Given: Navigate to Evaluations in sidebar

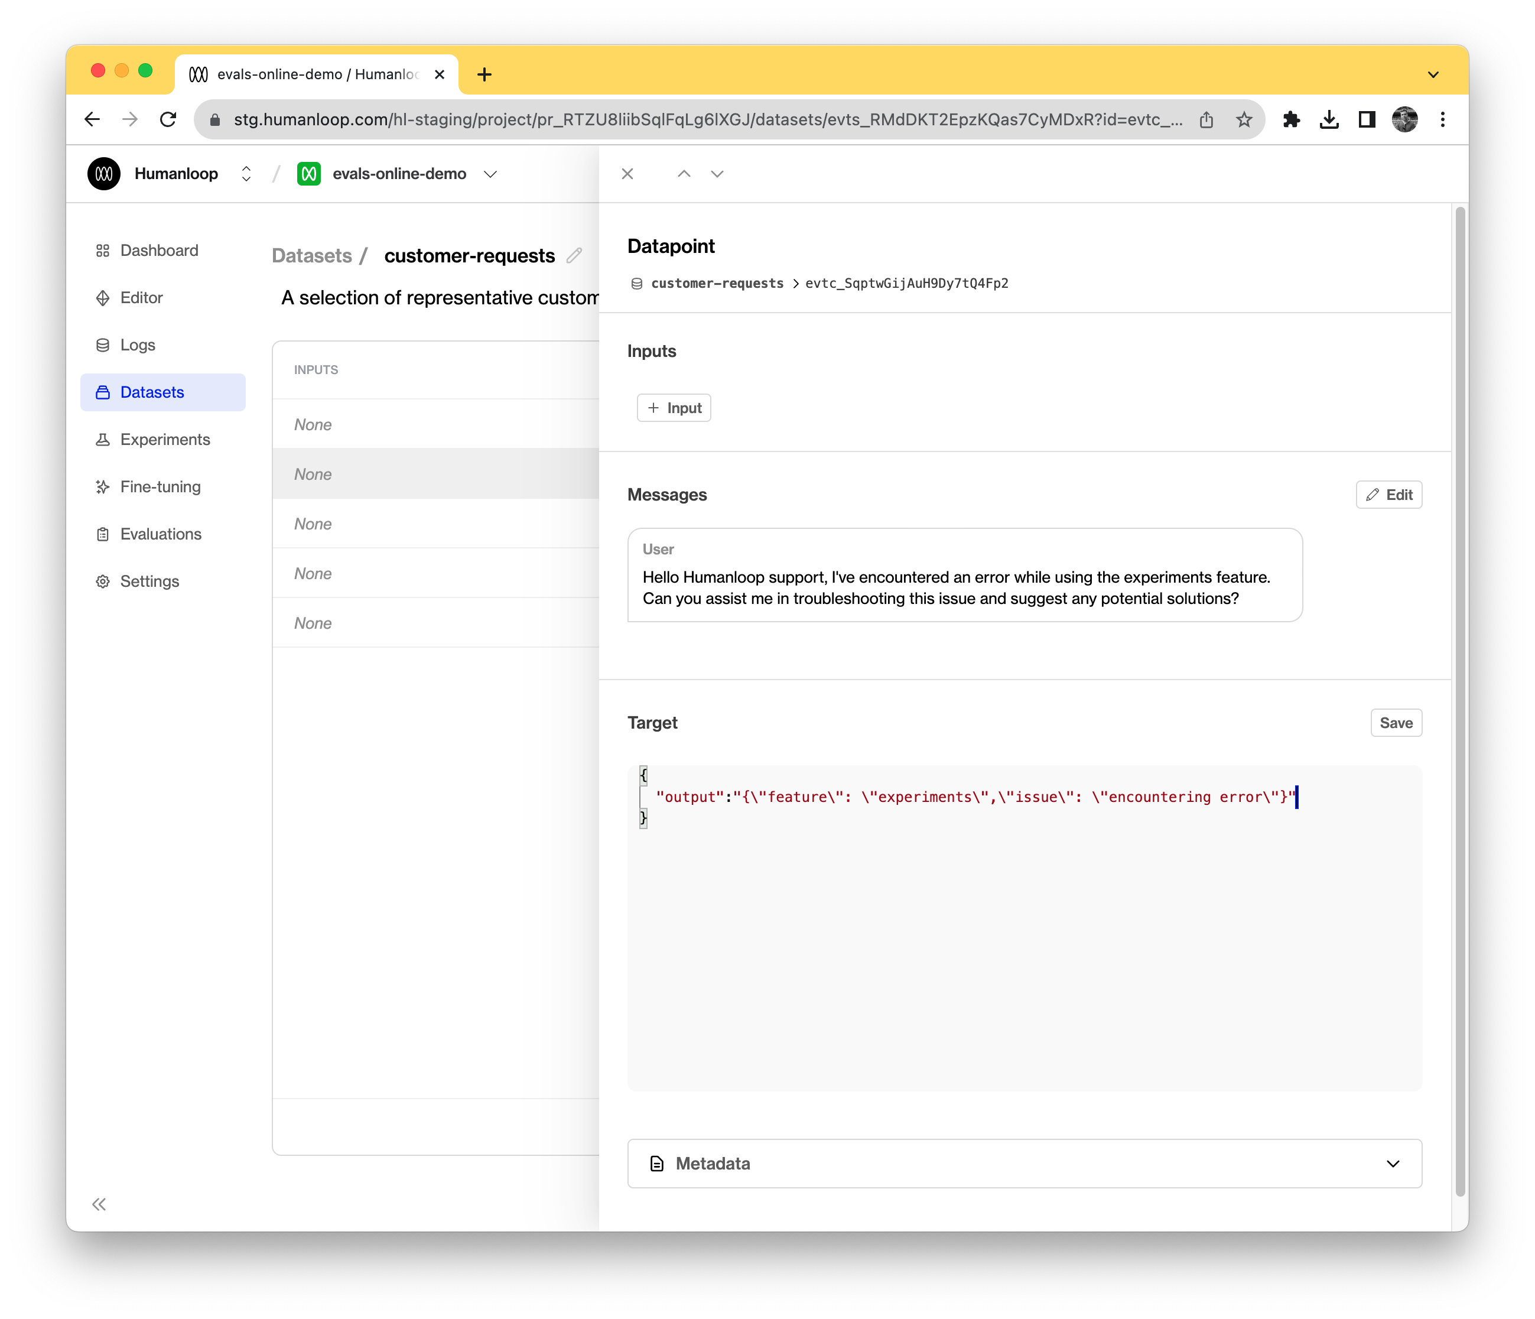Looking at the screenshot, I should point(161,534).
